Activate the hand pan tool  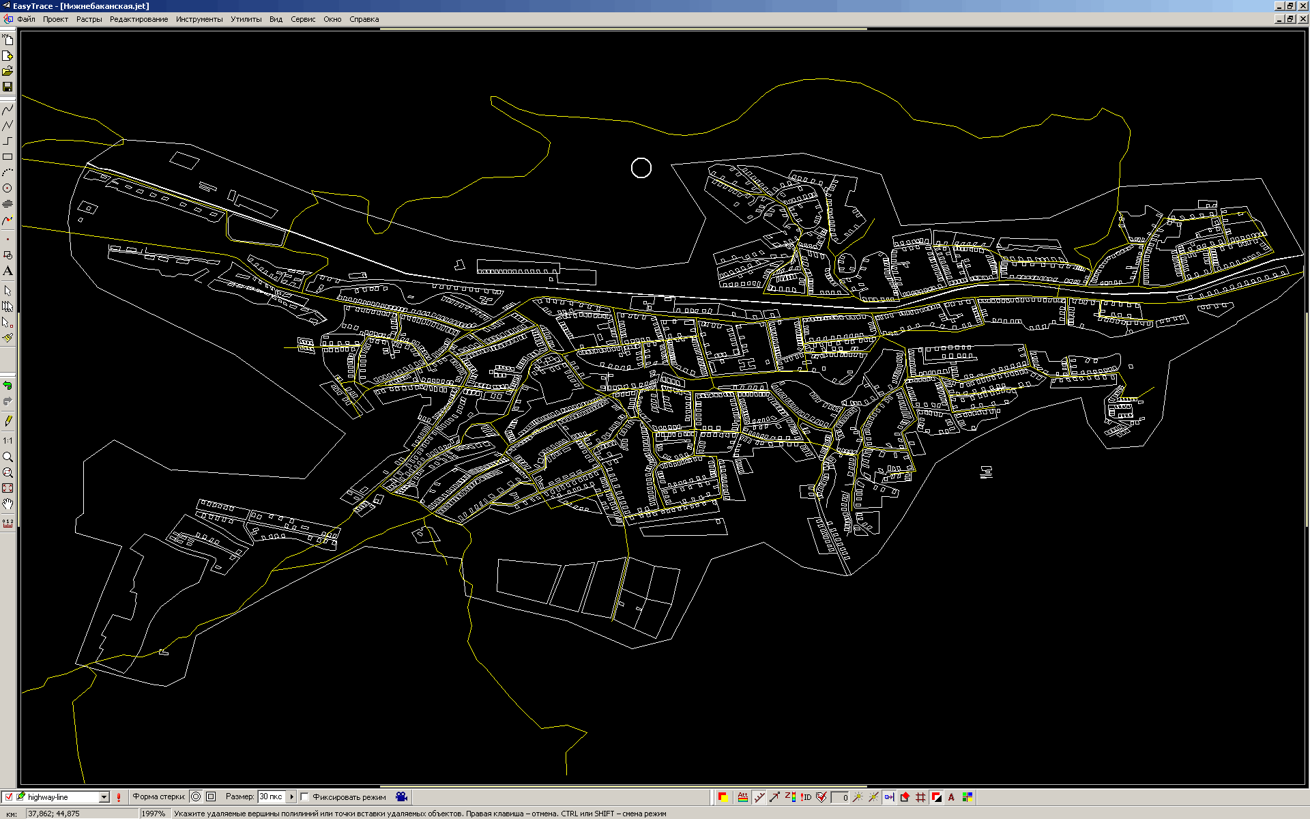click(x=8, y=504)
